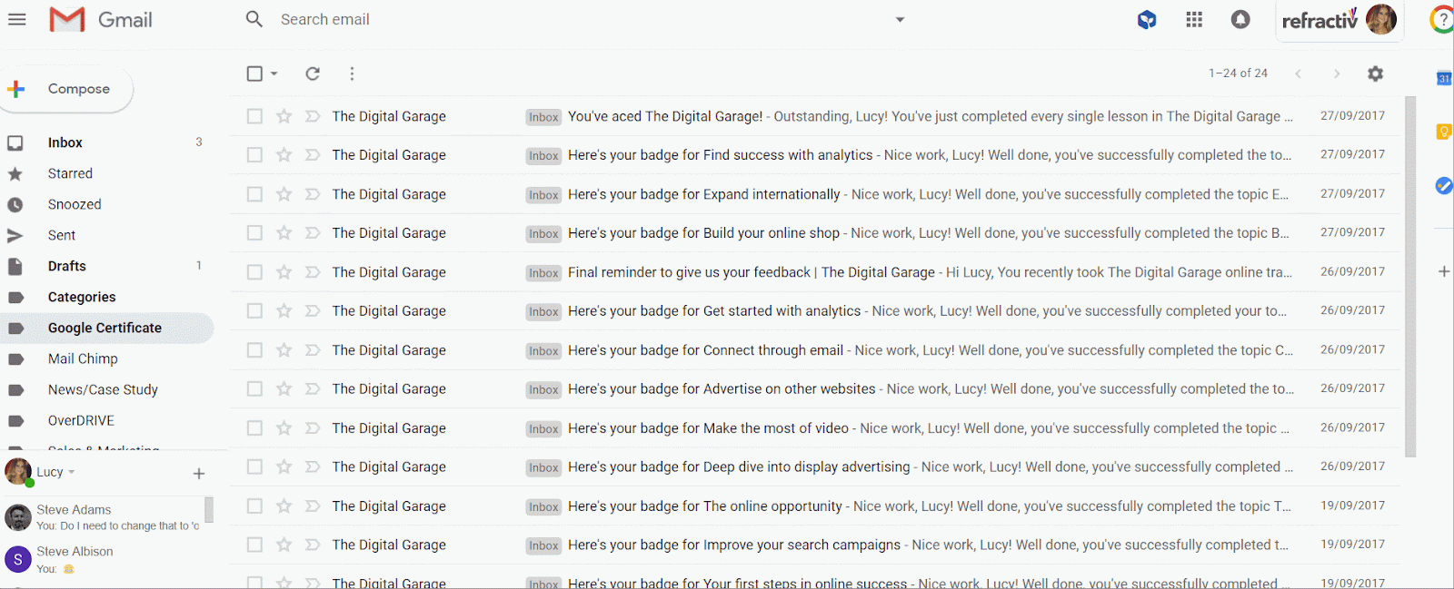Select the 'Deep dive into display advertising' checkbox
Image resolution: width=1454 pixels, height=589 pixels.
[254, 467]
